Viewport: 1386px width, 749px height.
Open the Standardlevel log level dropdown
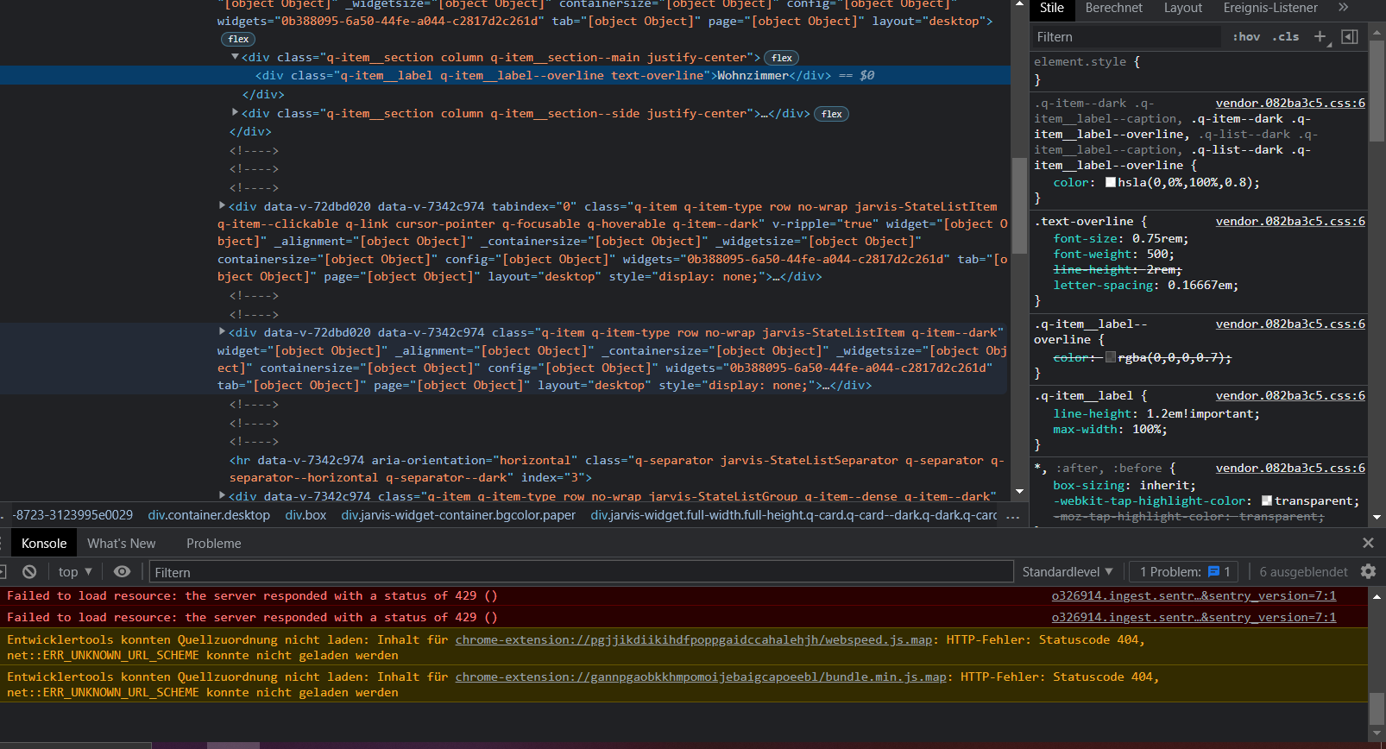1068,571
